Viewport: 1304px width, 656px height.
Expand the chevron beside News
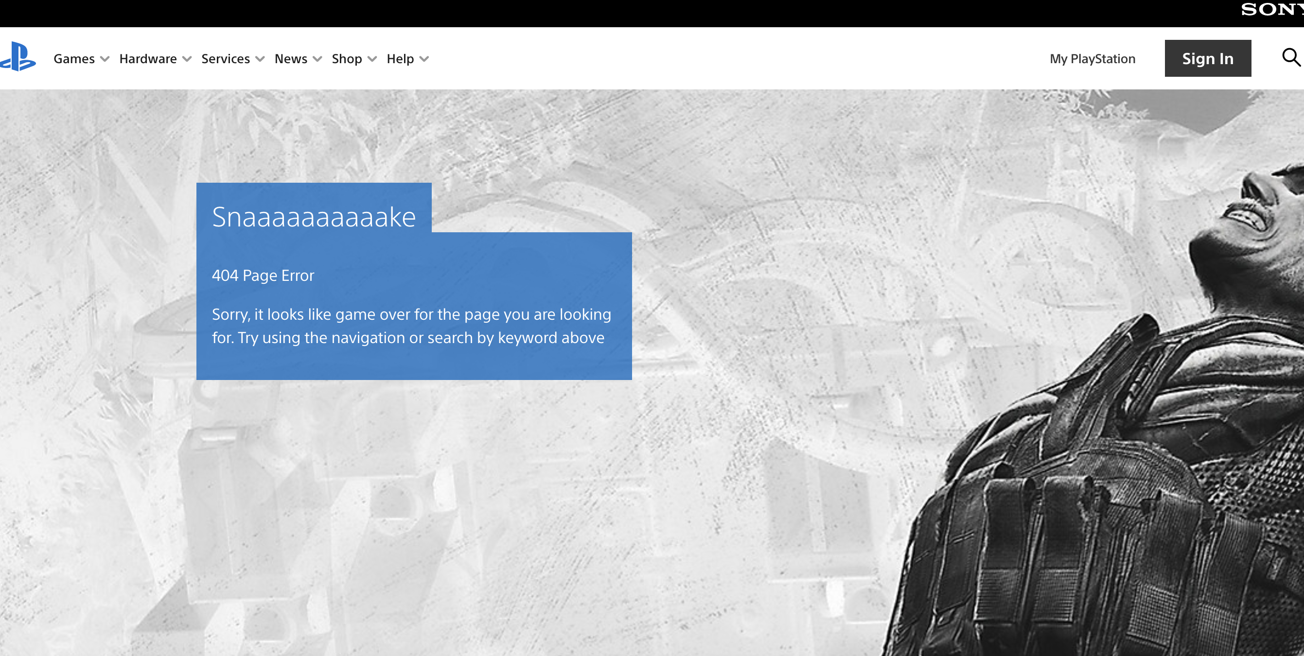point(318,59)
